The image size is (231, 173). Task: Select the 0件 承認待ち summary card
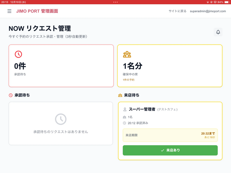[x=61, y=66]
